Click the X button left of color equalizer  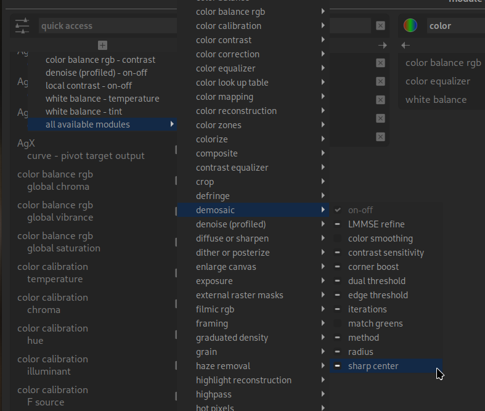click(x=380, y=81)
